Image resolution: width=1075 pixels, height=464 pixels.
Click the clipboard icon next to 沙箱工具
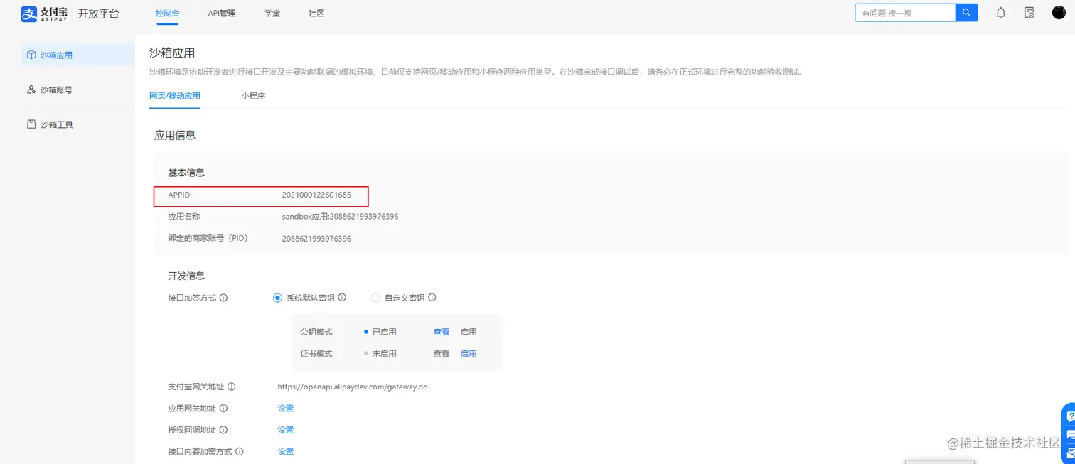pyautogui.click(x=31, y=124)
